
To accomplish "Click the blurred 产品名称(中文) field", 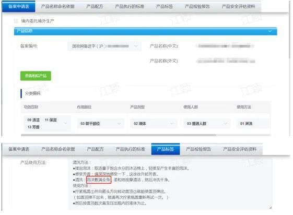I will pyautogui.click(x=226, y=46).
